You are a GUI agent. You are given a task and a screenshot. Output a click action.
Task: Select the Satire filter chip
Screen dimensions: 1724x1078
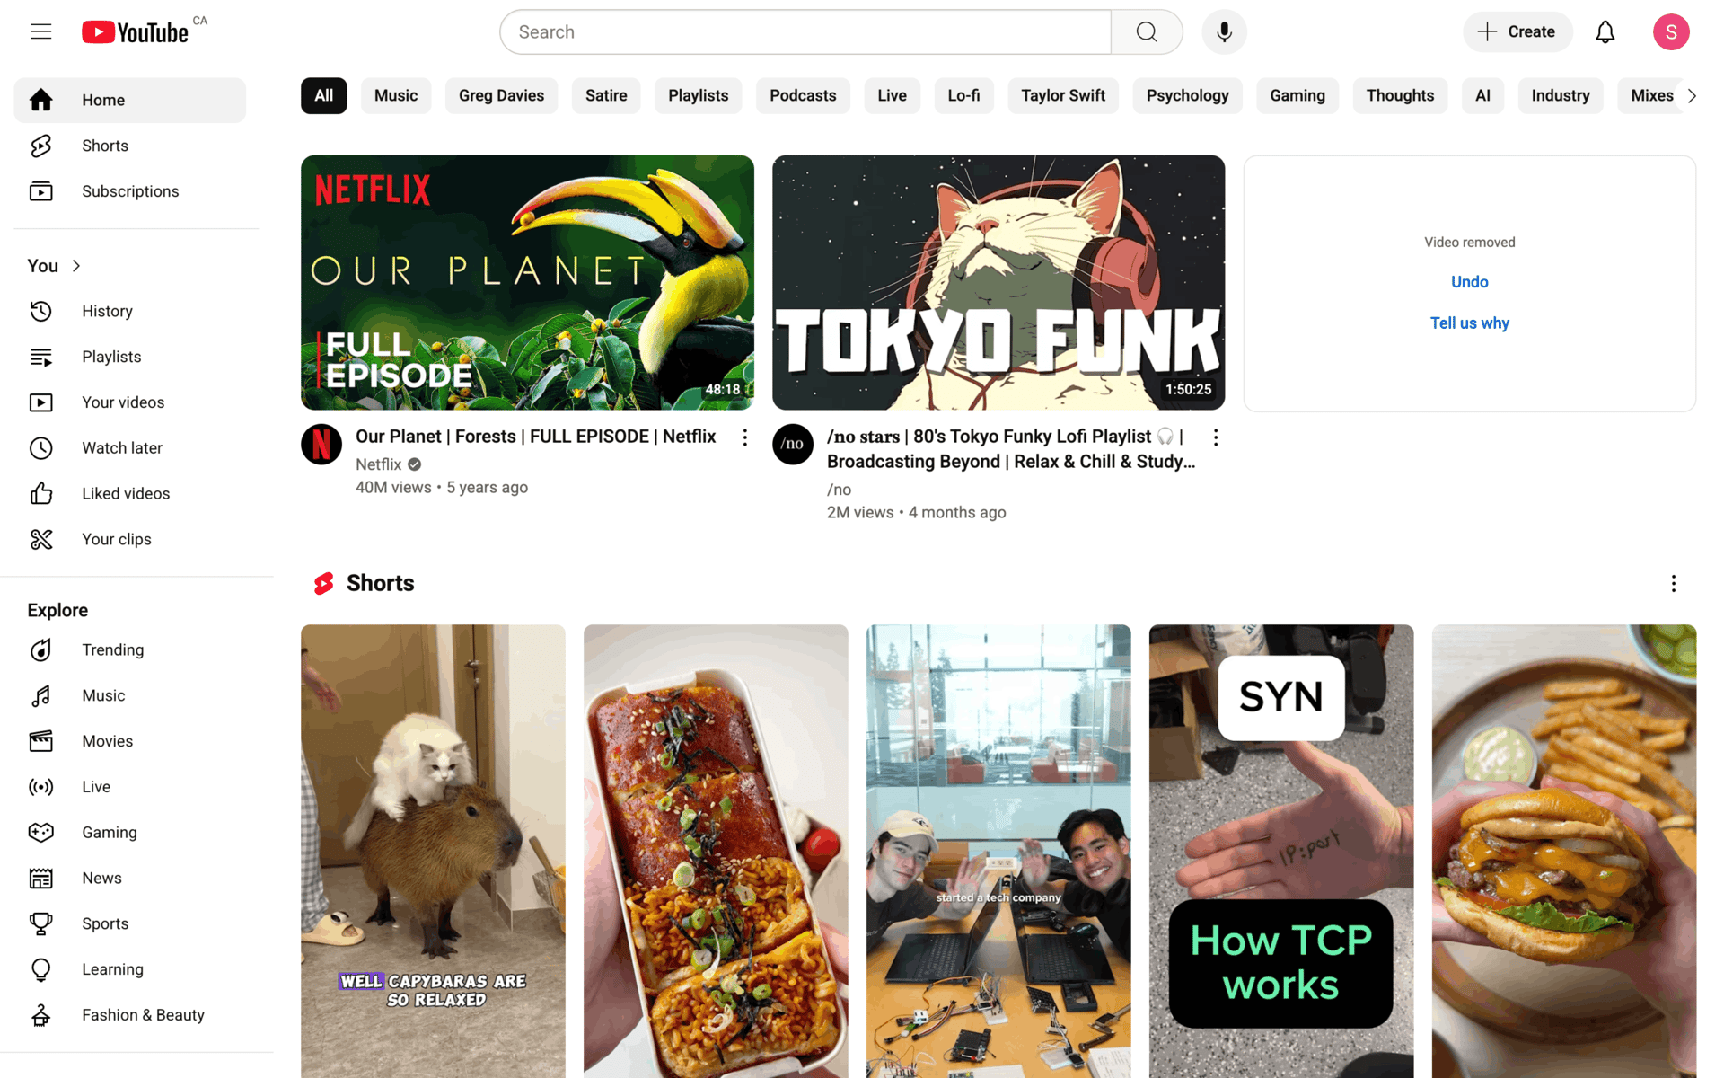point(606,96)
